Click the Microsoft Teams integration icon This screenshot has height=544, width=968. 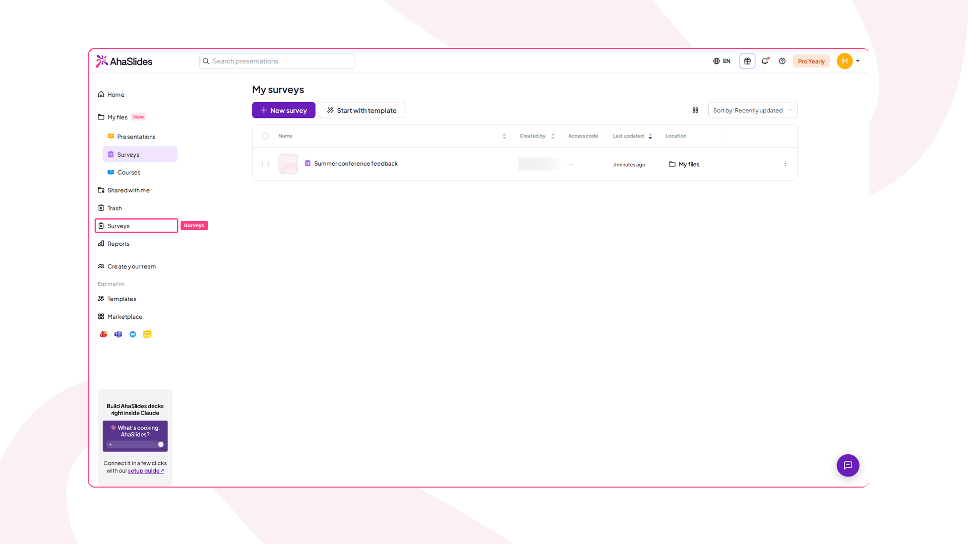point(118,334)
